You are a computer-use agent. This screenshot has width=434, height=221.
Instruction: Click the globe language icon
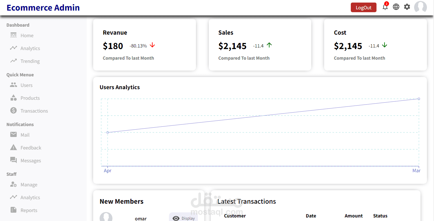396,6
